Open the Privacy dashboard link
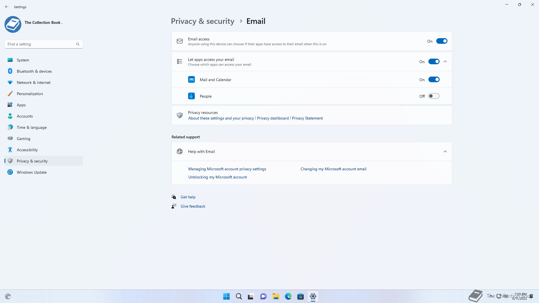539x303 pixels. click(x=273, y=118)
